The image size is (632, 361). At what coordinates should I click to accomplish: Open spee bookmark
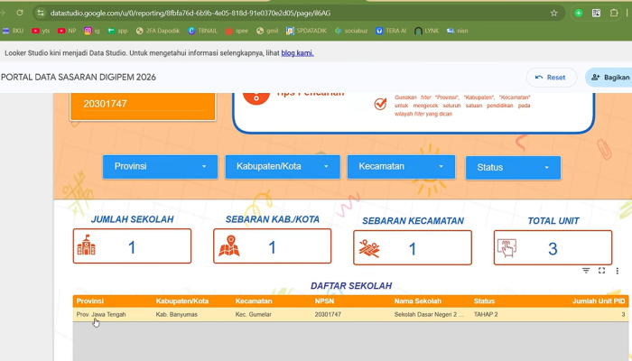click(237, 31)
